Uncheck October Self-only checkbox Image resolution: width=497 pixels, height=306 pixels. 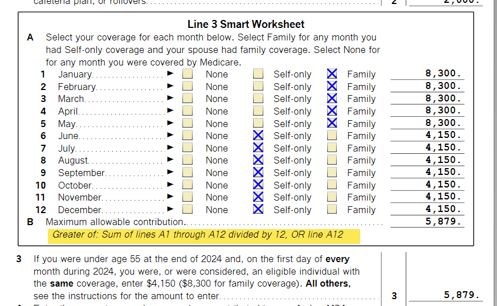pos(258,185)
